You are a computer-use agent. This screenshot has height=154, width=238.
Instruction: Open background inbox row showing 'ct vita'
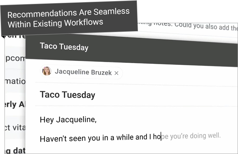pyautogui.click(x=15, y=127)
